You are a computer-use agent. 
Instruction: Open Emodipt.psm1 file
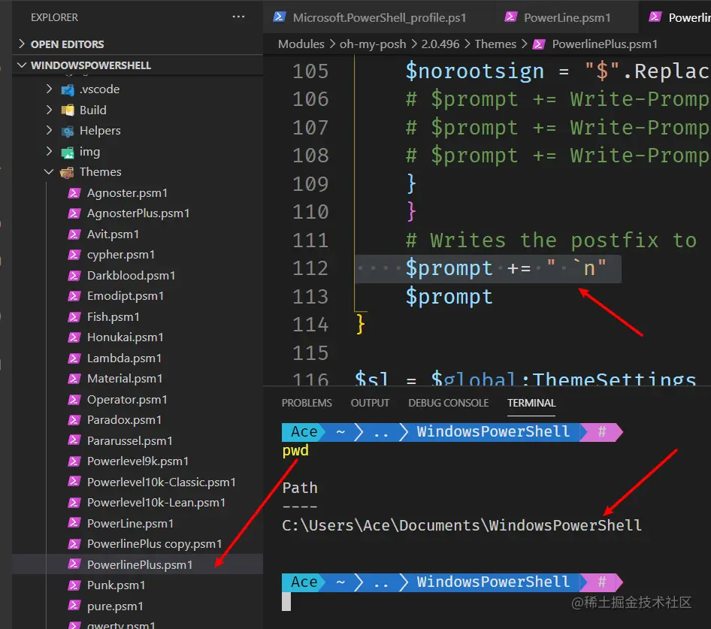[x=126, y=295]
